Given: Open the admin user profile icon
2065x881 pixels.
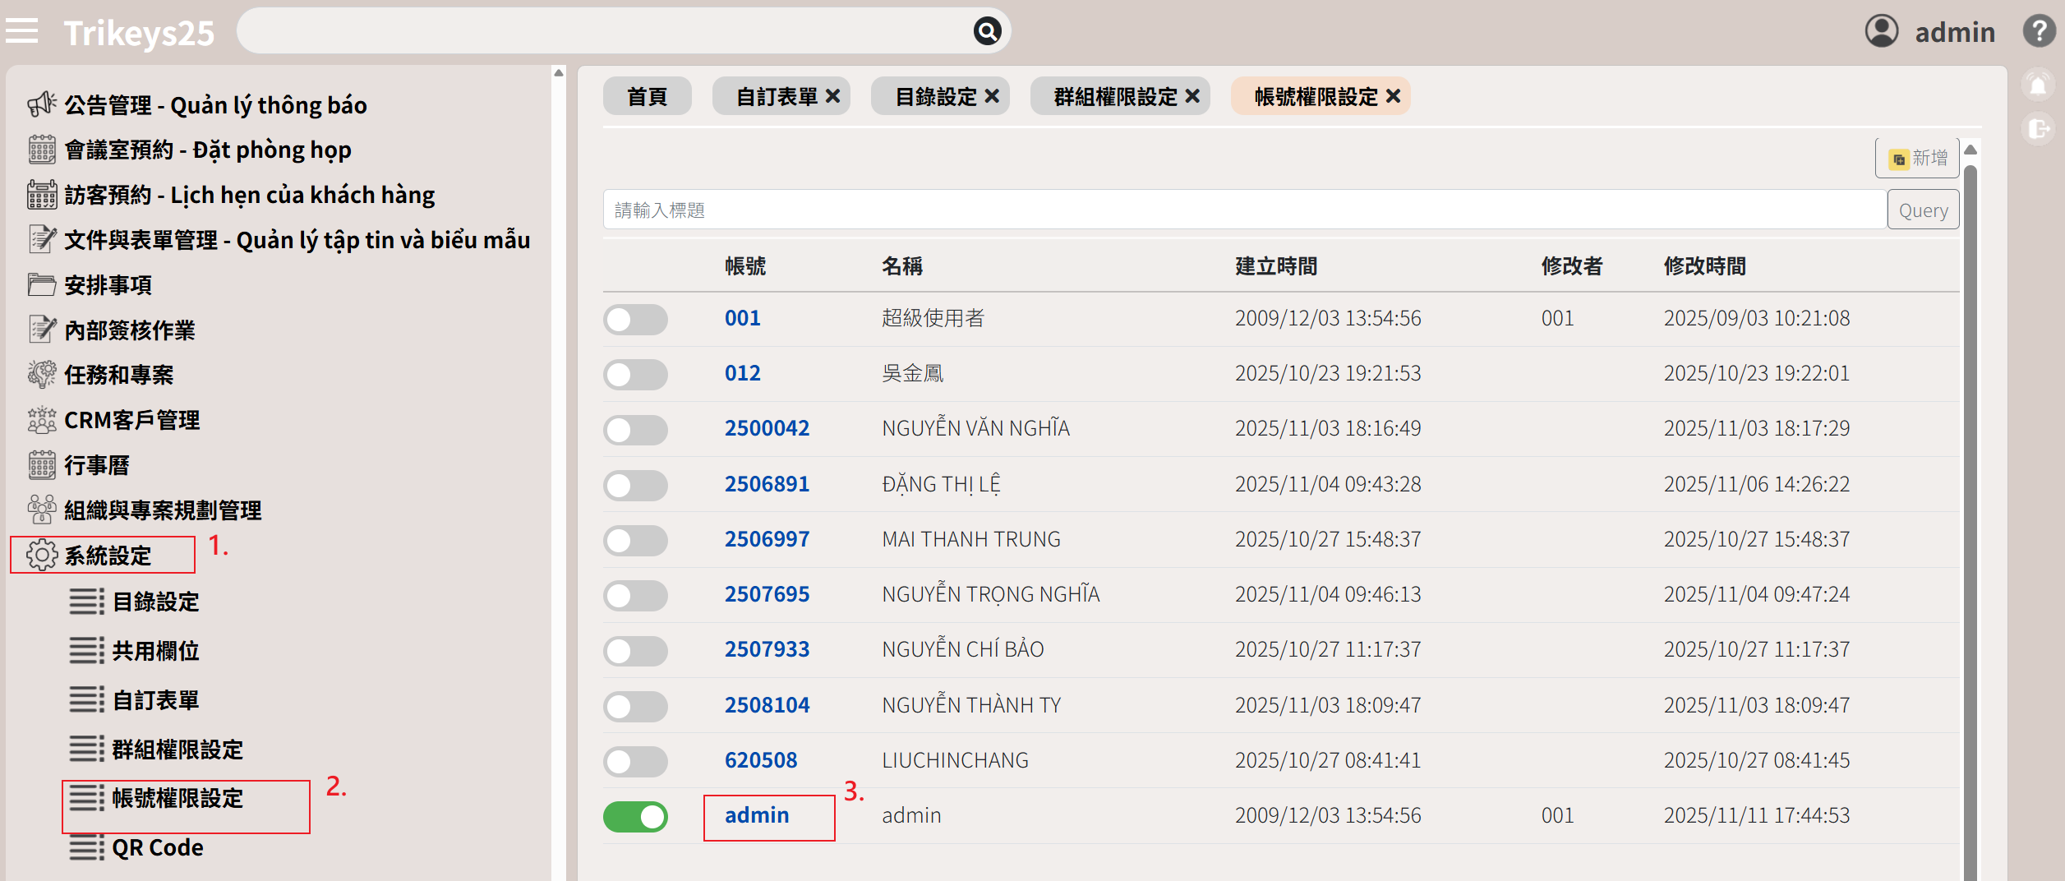Looking at the screenshot, I should click(x=1881, y=31).
